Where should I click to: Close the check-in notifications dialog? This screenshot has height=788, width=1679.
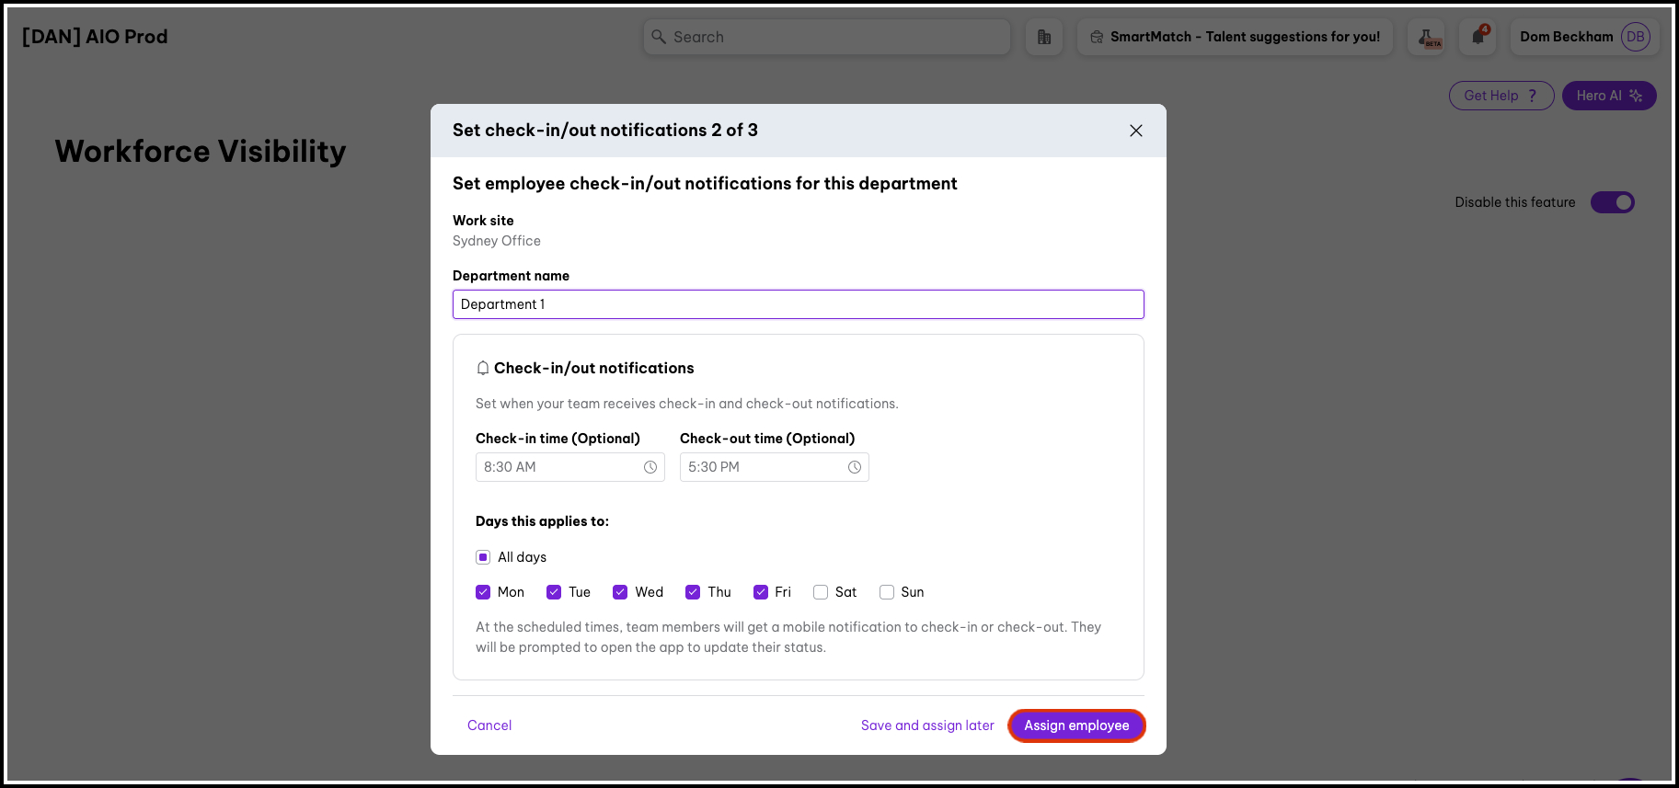pyautogui.click(x=1135, y=131)
